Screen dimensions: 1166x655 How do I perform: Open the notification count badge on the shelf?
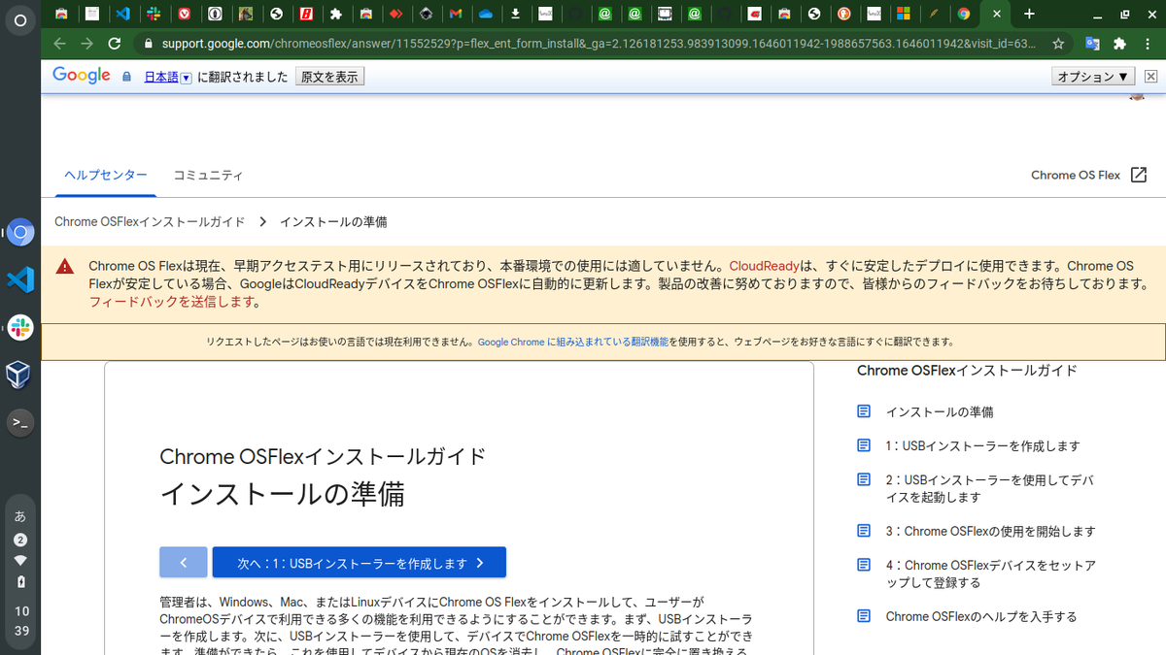20,540
